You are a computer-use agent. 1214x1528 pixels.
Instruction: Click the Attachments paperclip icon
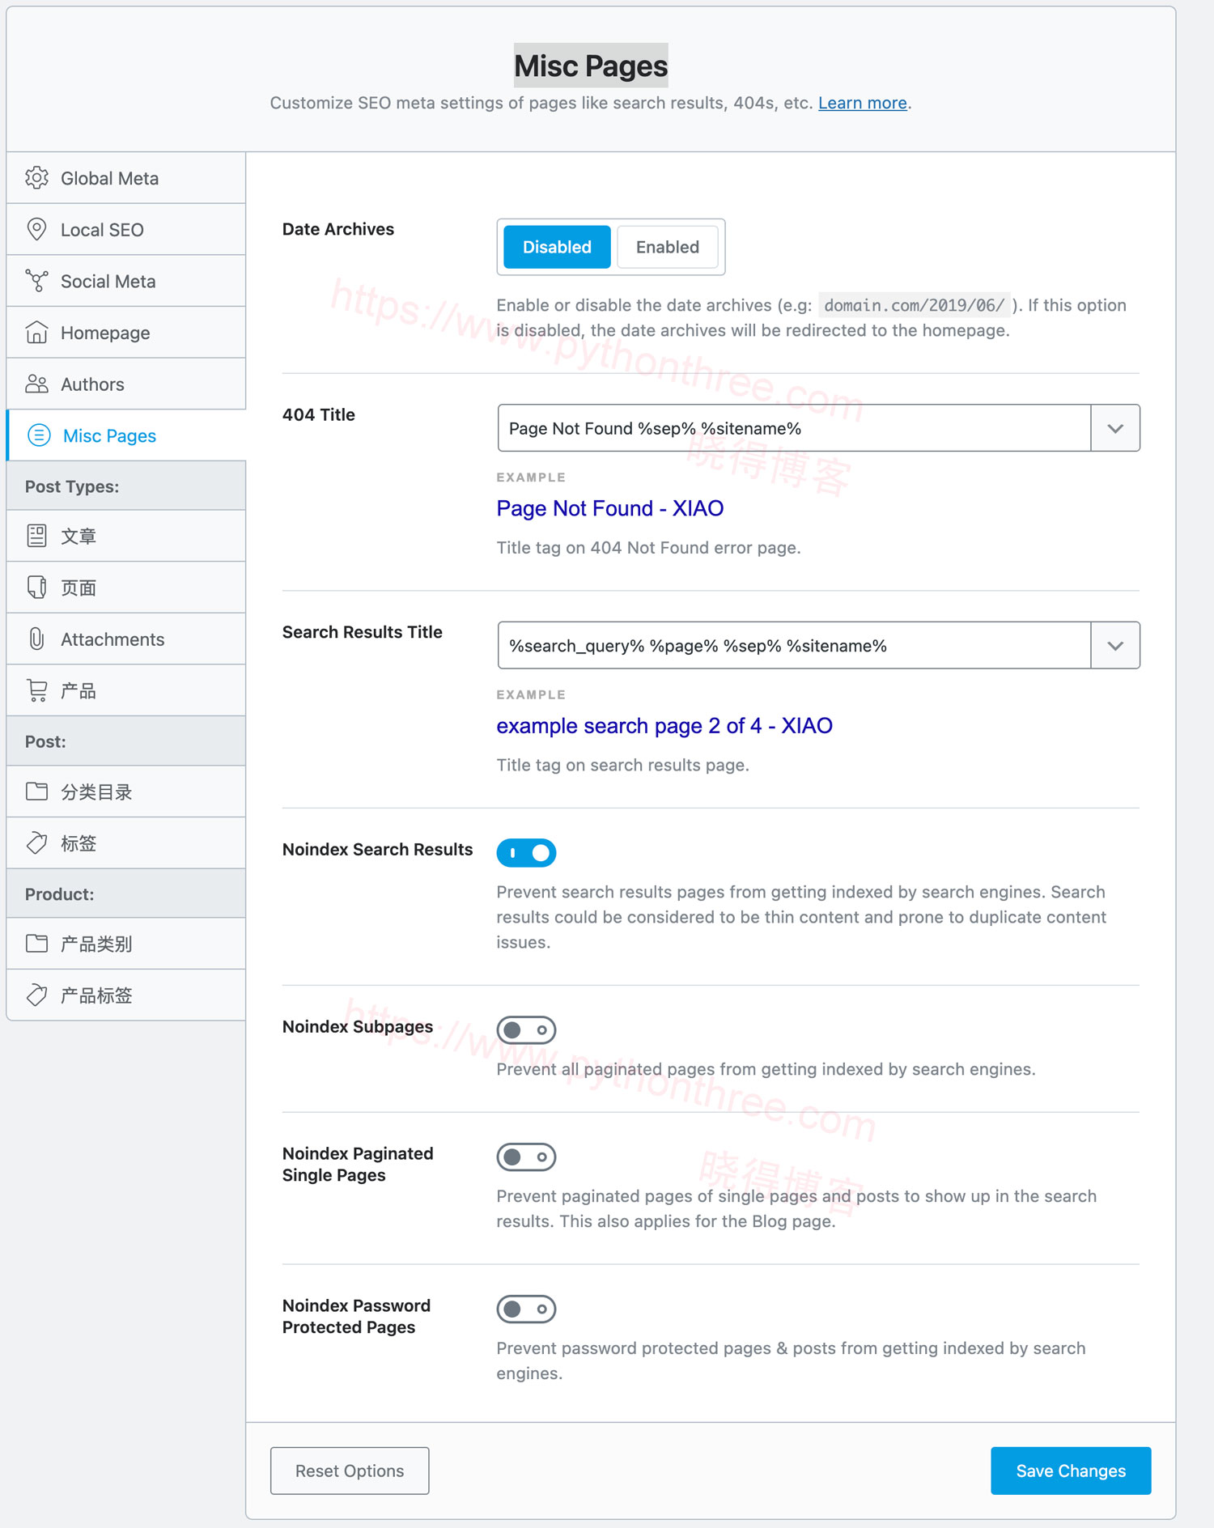point(36,639)
